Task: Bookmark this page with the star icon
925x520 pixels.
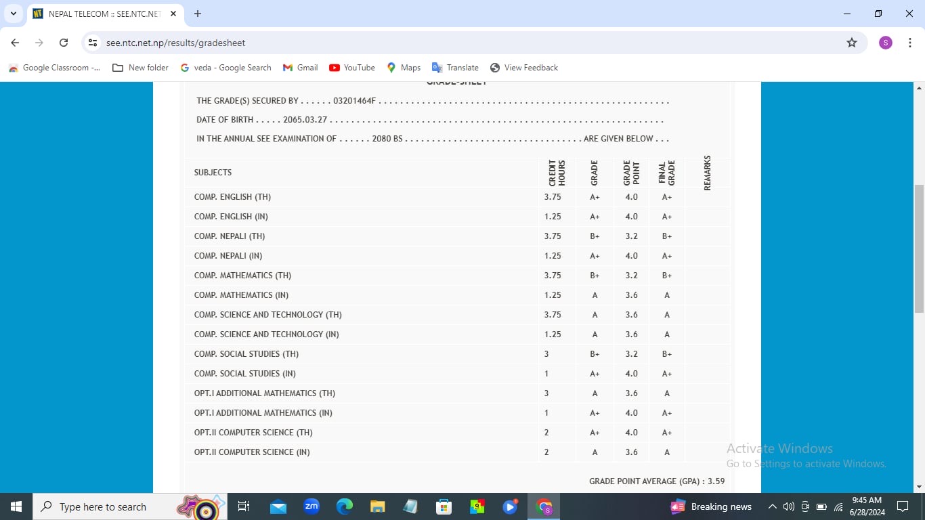Action: (x=852, y=43)
